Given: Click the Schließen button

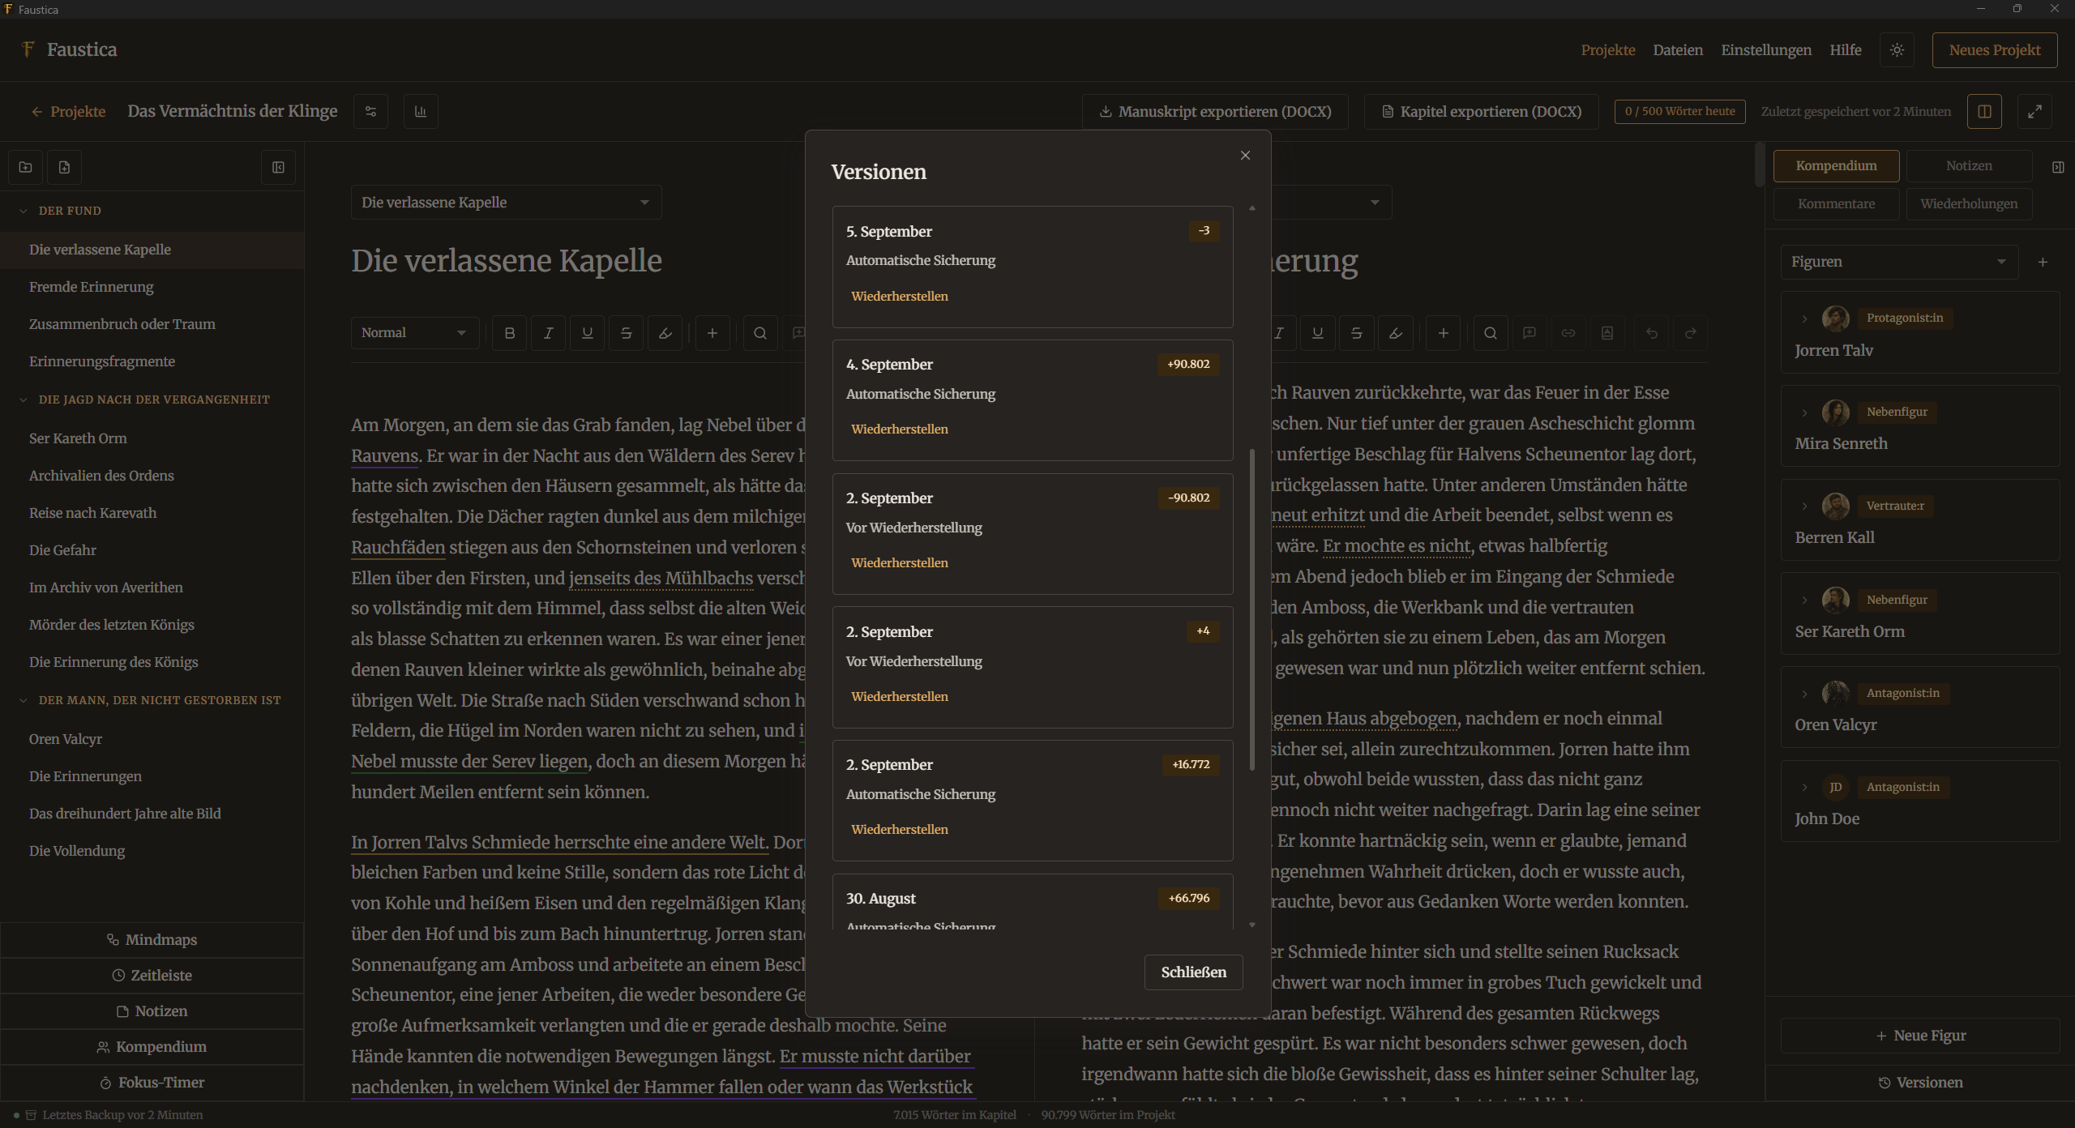Looking at the screenshot, I should [1193, 972].
